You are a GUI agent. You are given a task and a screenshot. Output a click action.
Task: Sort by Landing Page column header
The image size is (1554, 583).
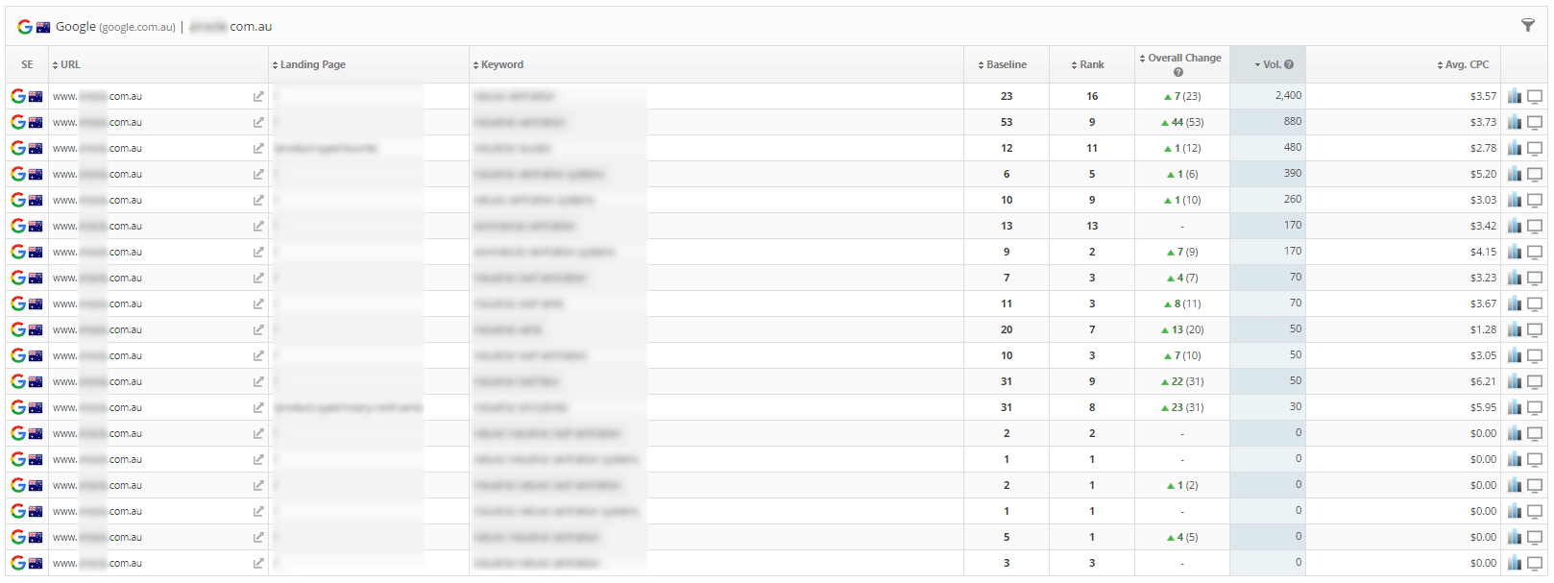pos(309,64)
